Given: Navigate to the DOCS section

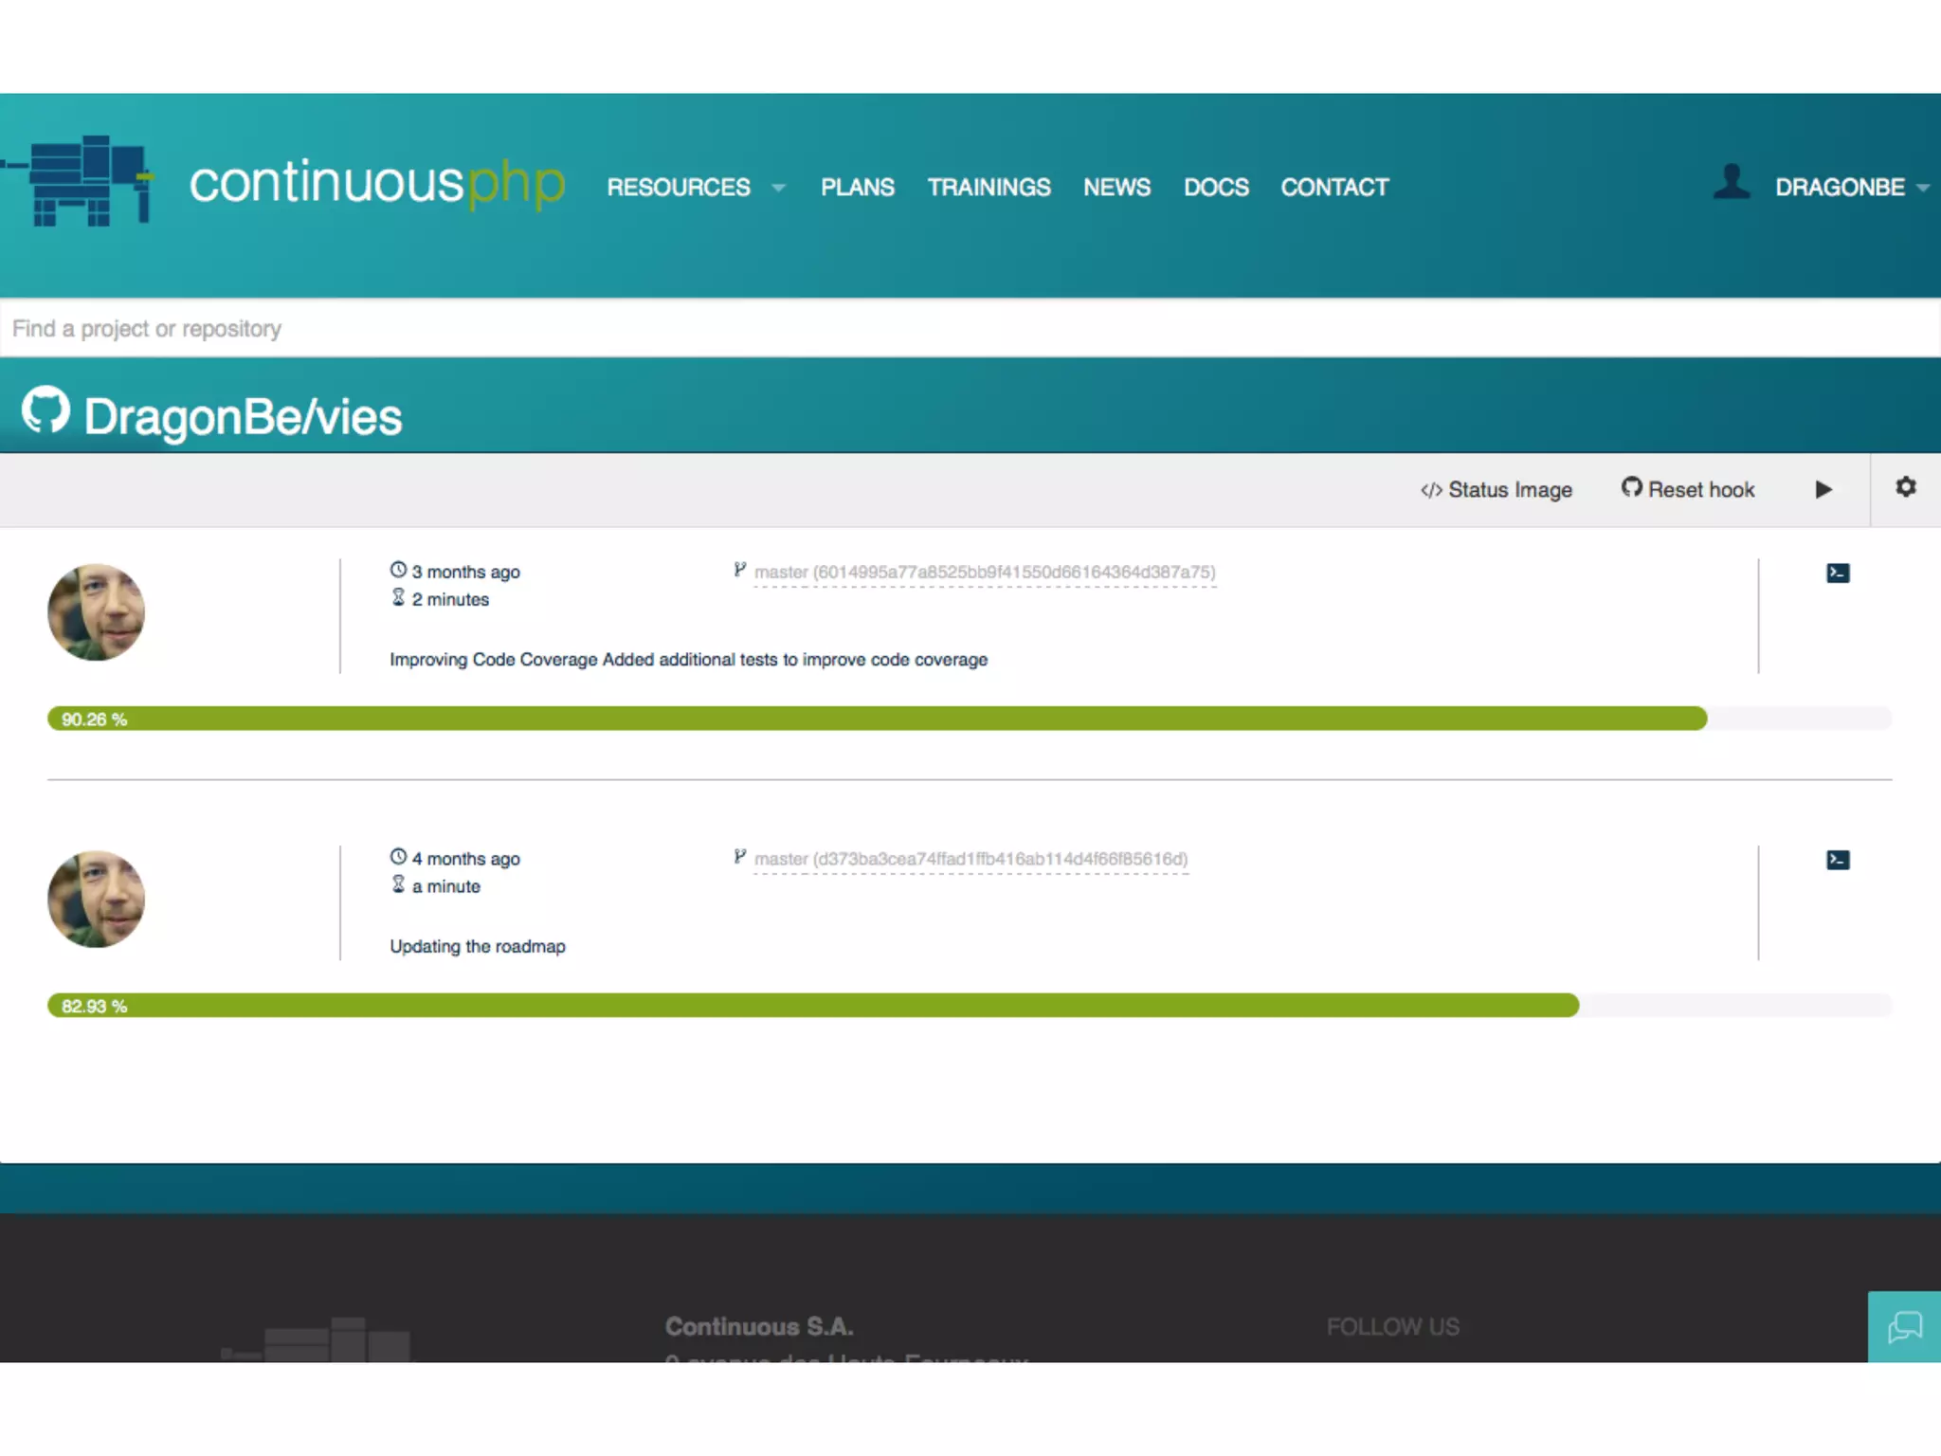Looking at the screenshot, I should click(1215, 188).
